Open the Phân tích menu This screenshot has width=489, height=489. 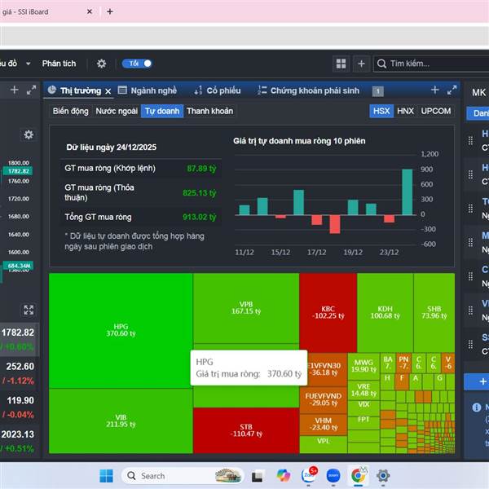59,64
